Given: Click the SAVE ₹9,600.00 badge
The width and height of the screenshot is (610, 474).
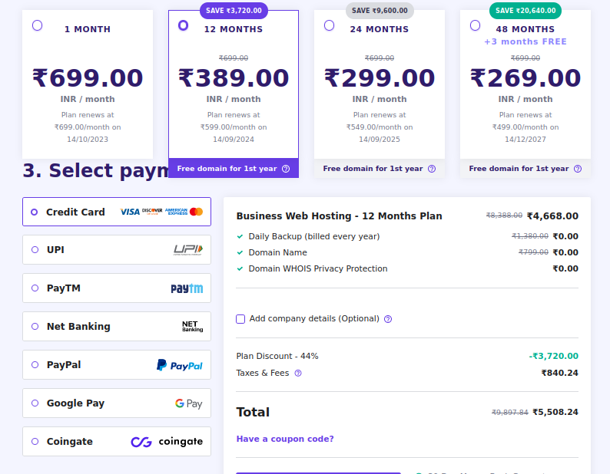Looking at the screenshot, I should tap(380, 11).
